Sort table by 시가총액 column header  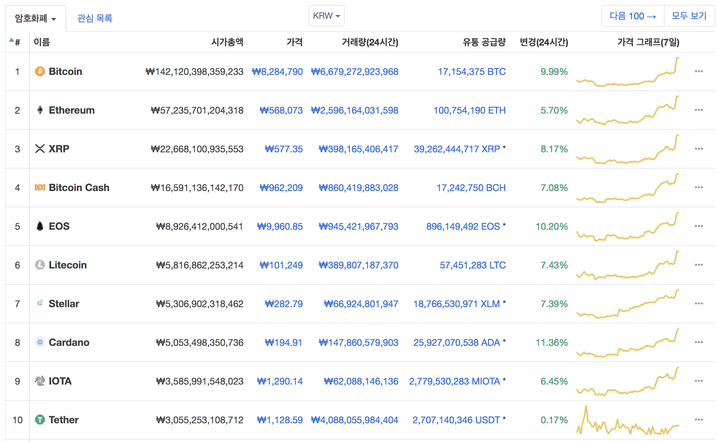click(227, 42)
